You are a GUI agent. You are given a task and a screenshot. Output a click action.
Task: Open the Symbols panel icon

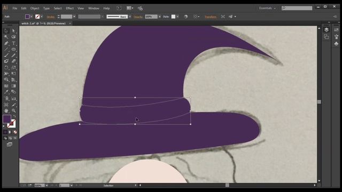click(x=336, y=44)
